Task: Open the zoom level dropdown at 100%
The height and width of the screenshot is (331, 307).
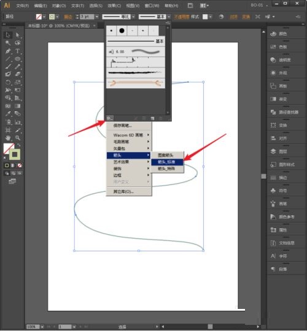Action: (42, 327)
